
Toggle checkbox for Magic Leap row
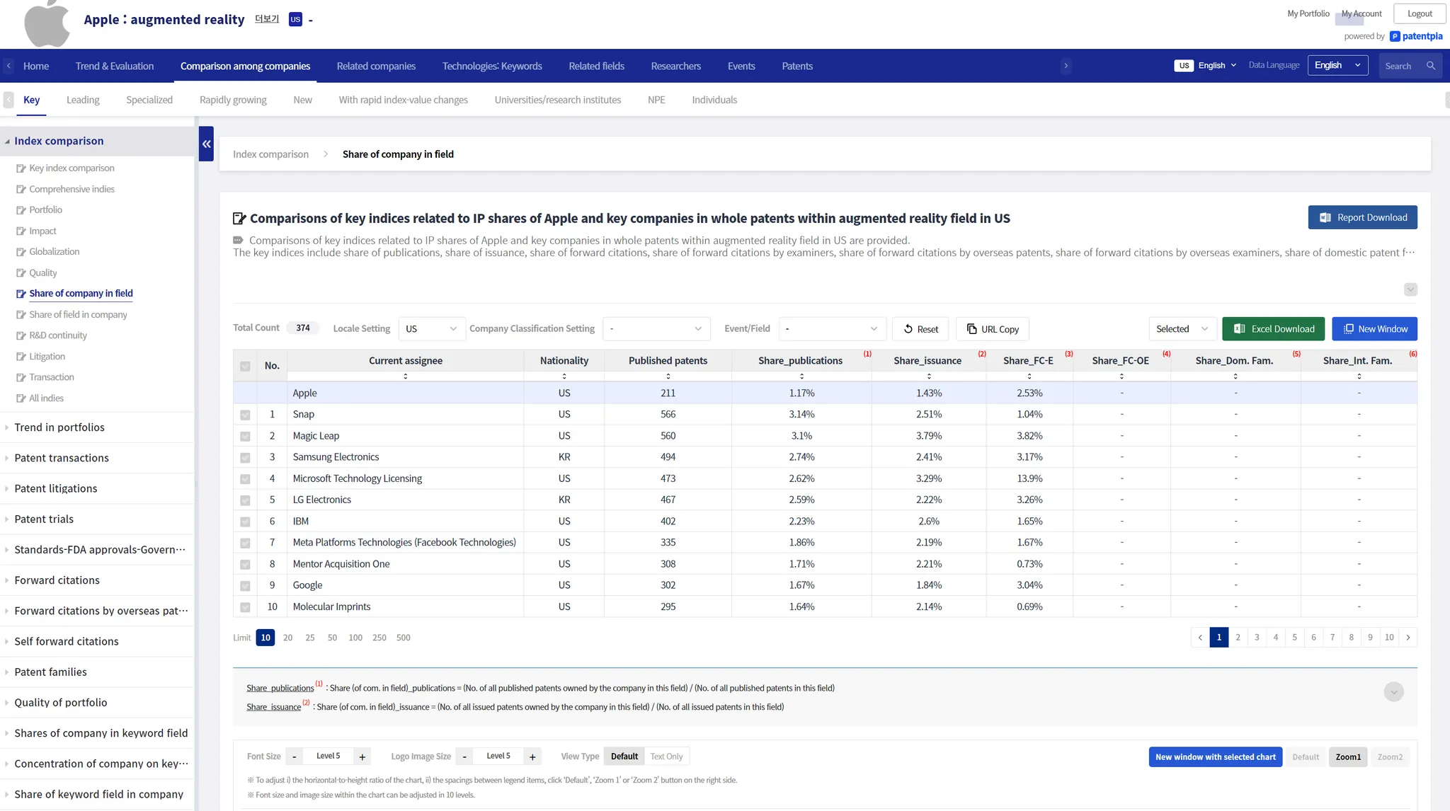(x=245, y=436)
